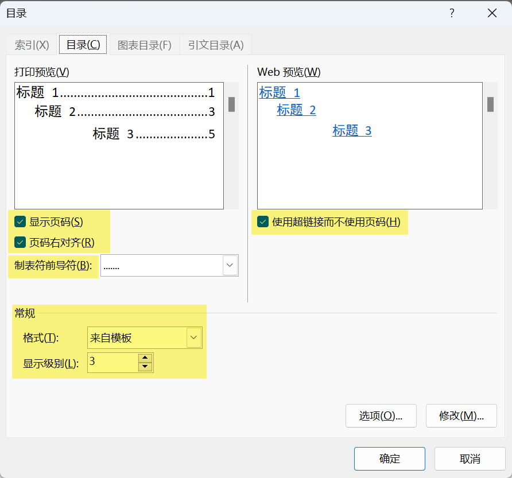Click the 显示级别(L) label
The width and height of the screenshot is (512, 478).
[x=51, y=363]
